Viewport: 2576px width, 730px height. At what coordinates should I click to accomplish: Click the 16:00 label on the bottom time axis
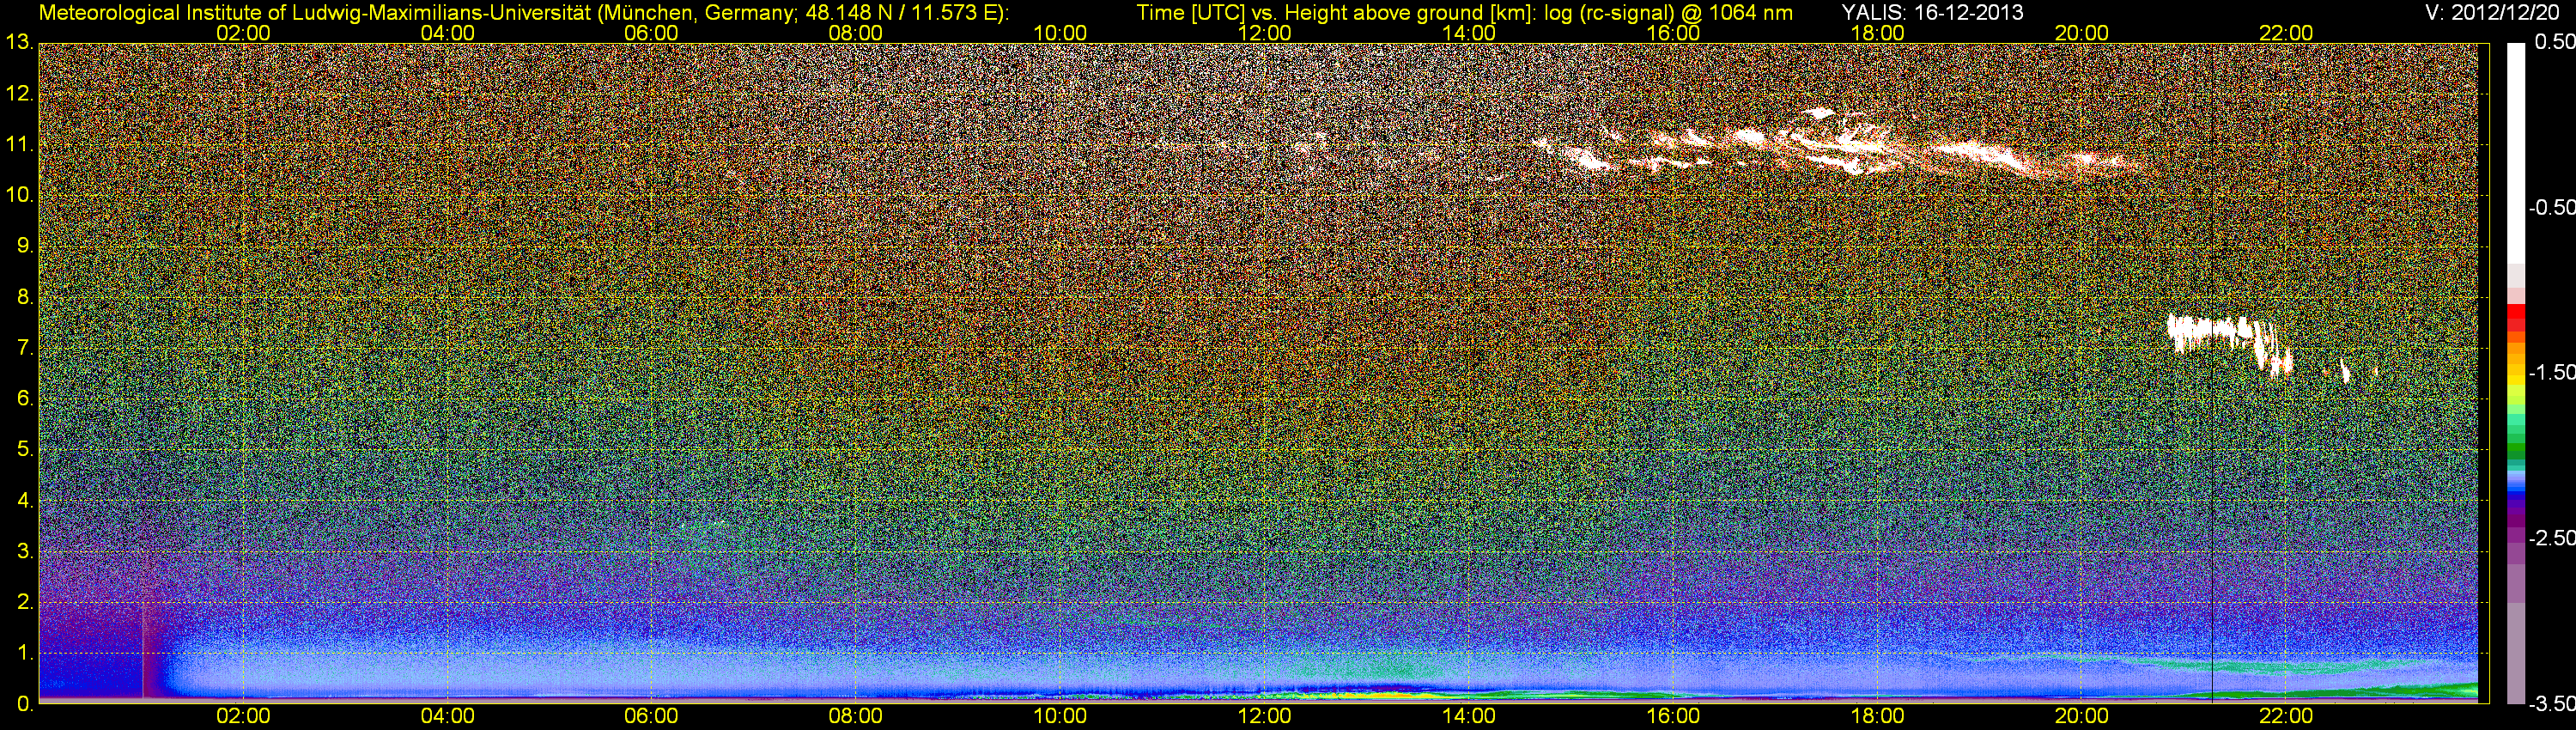pyautogui.click(x=1673, y=717)
